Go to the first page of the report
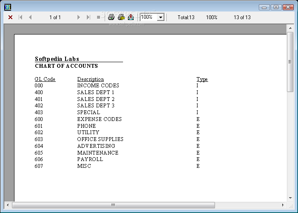298x213 pixels. tap(20, 17)
